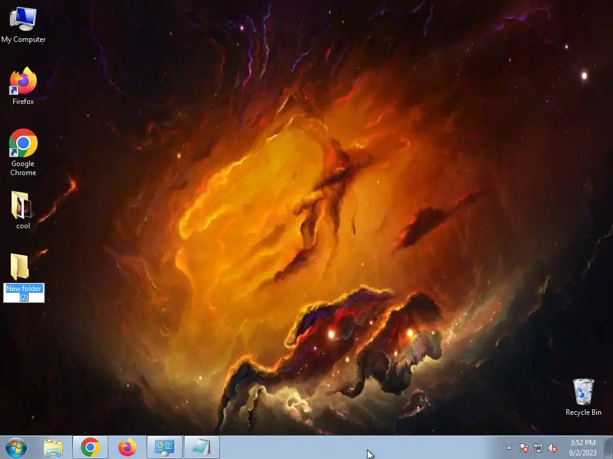This screenshot has height=459, width=613.
Task: Show hidden system tray icons
Action: pyautogui.click(x=509, y=448)
